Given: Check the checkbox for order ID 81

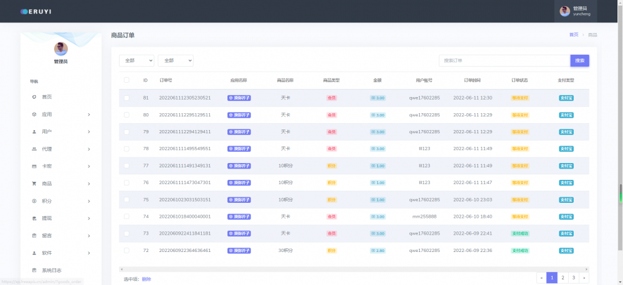Looking at the screenshot, I should (x=126, y=98).
